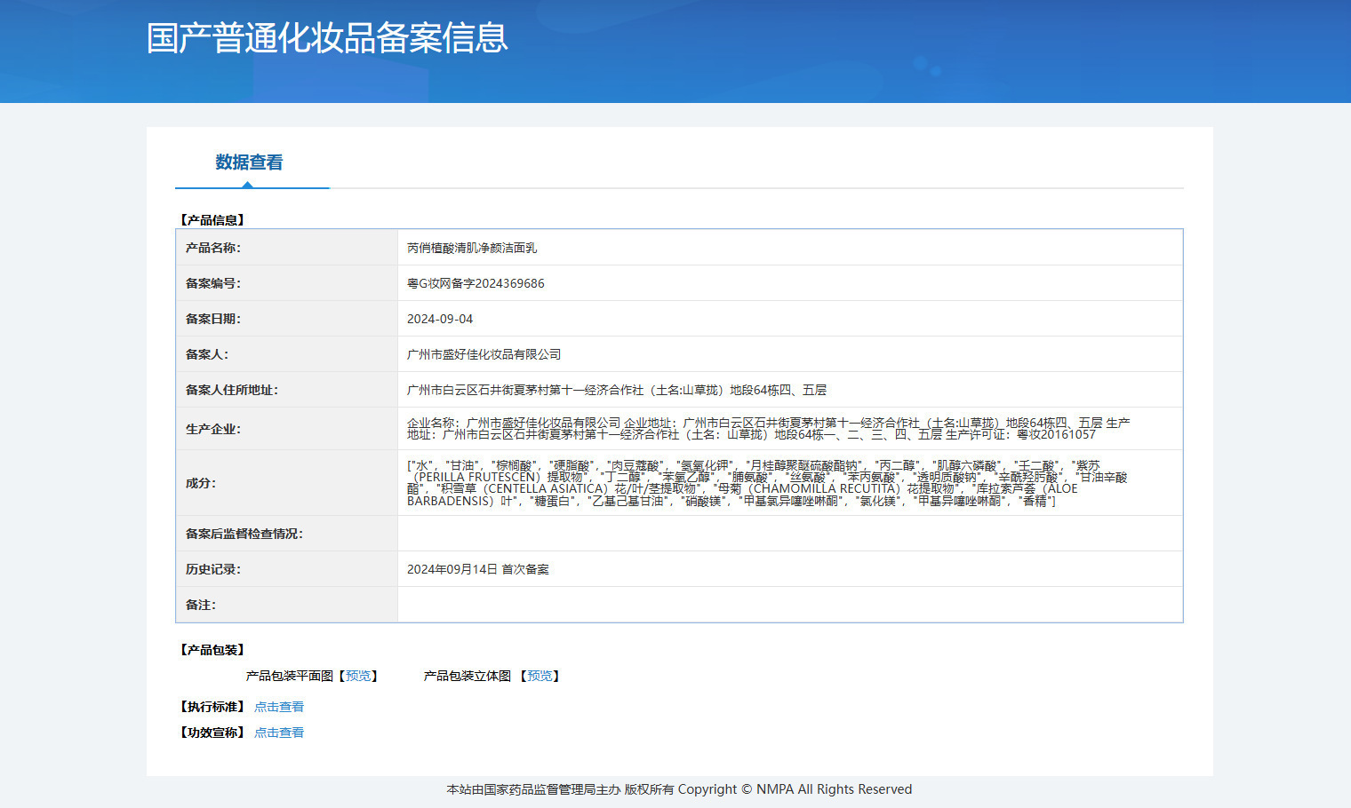Click the 生产企业 details text
Image resolution: width=1351 pixels, height=808 pixels.
[768, 429]
